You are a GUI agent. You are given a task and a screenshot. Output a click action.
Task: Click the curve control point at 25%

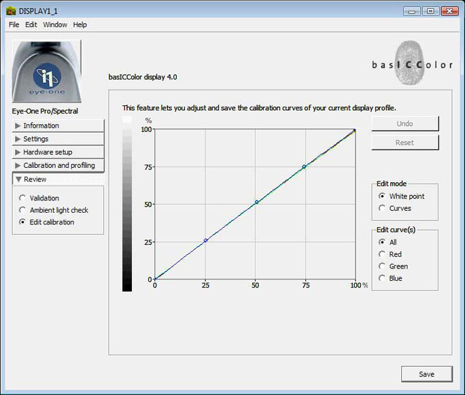(x=205, y=241)
